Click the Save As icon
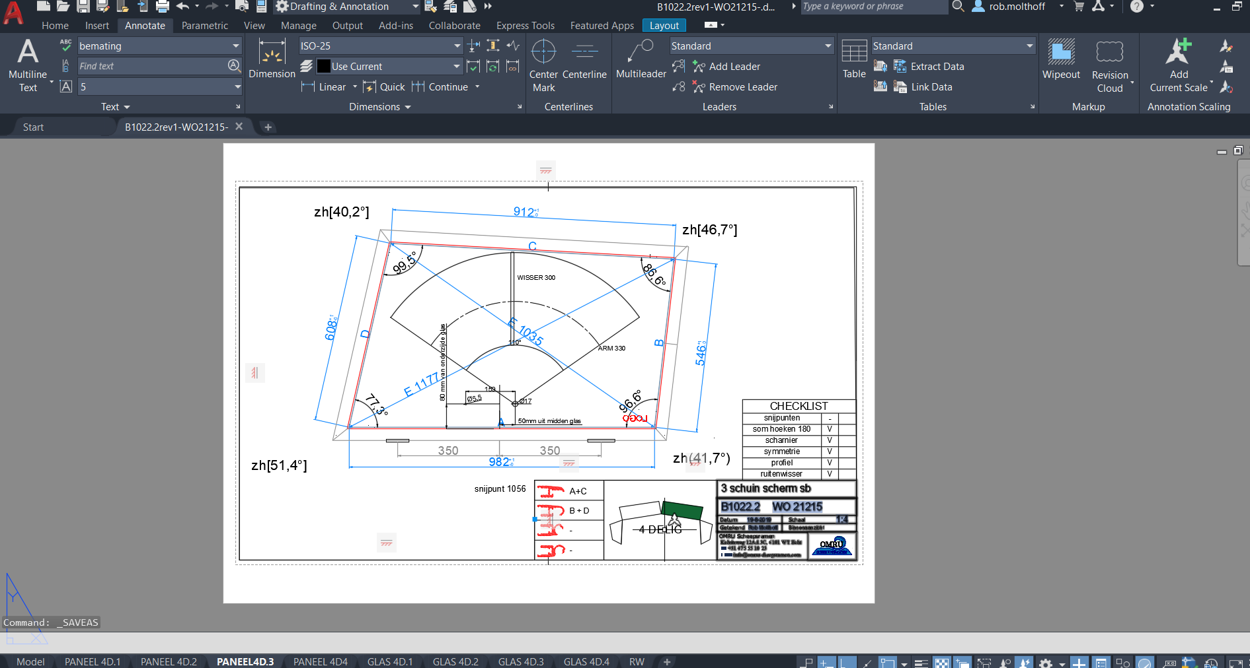Screen dimensions: 1250x668 (102, 7)
